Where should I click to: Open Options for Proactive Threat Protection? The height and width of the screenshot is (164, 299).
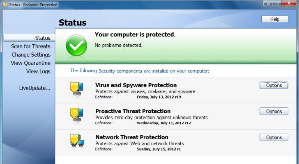(x=274, y=112)
